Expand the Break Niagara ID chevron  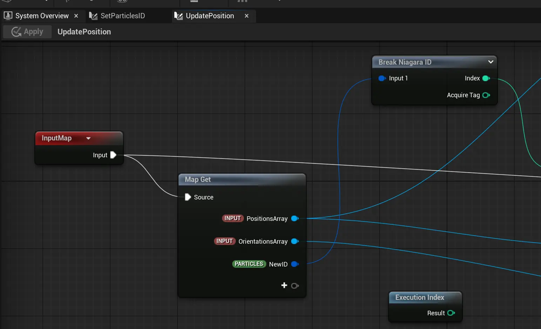click(490, 62)
